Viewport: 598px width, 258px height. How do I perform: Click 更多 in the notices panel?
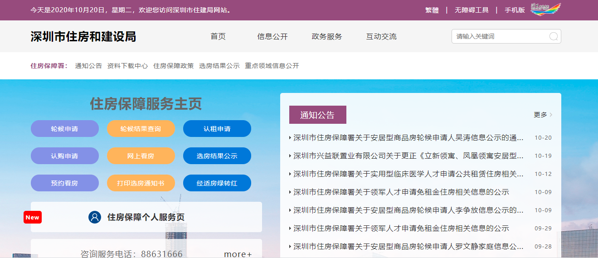(x=540, y=115)
